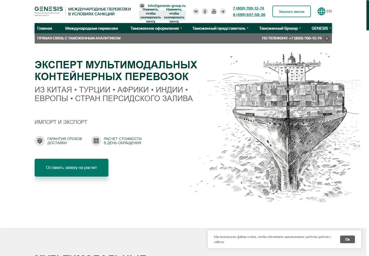This screenshot has height=256, width=369.
Task: Expand the Таможенный брокер dropdown menu
Action: [x=280, y=28]
